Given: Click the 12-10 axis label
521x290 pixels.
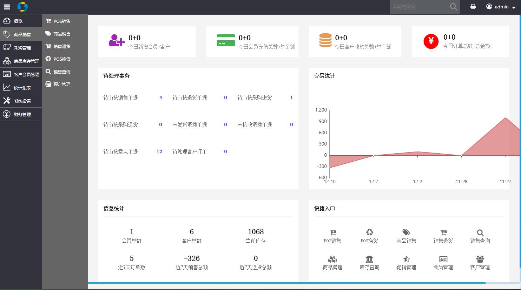Looking at the screenshot, I should (x=330, y=182).
